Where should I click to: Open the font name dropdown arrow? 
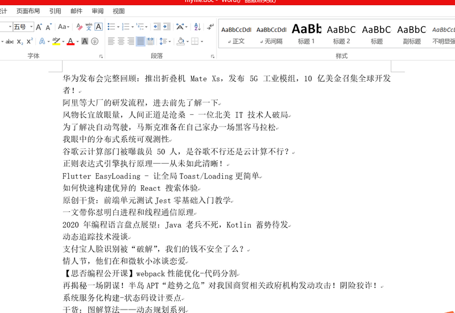(x=10, y=27)
